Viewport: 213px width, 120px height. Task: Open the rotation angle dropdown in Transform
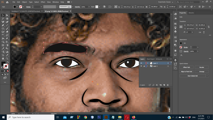point(192,32)
